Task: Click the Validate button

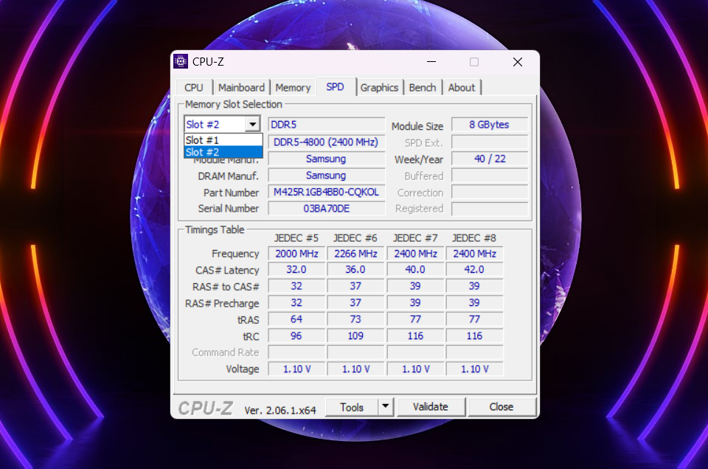Action: (431, 407)
